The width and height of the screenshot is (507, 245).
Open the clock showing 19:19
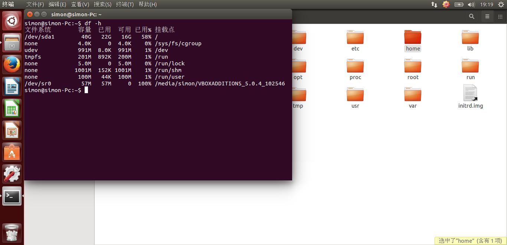coord(486,4)
